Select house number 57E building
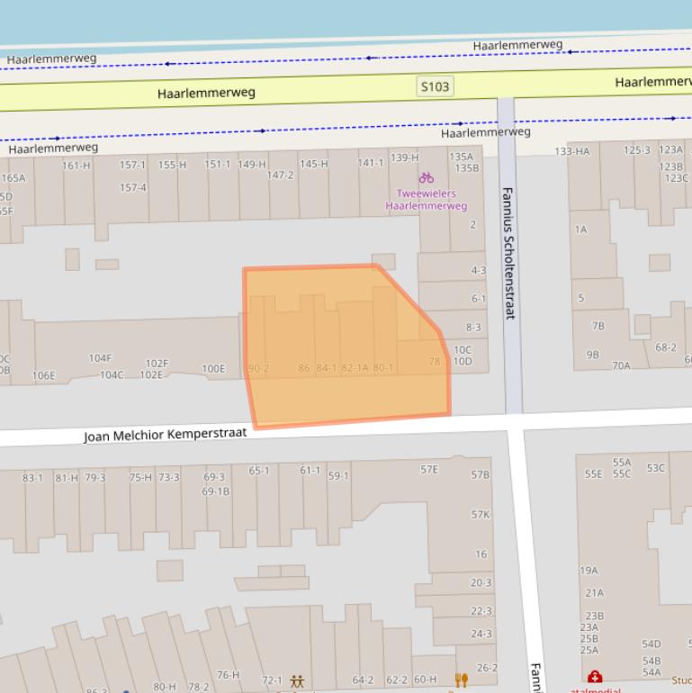Viewport: 692px width, 693px height. [x=429, y=470]
